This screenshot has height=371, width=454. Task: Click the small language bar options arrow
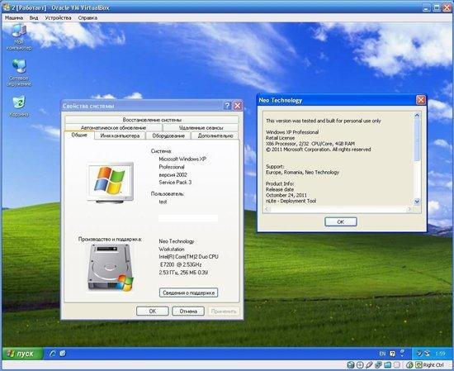[402, 355]
